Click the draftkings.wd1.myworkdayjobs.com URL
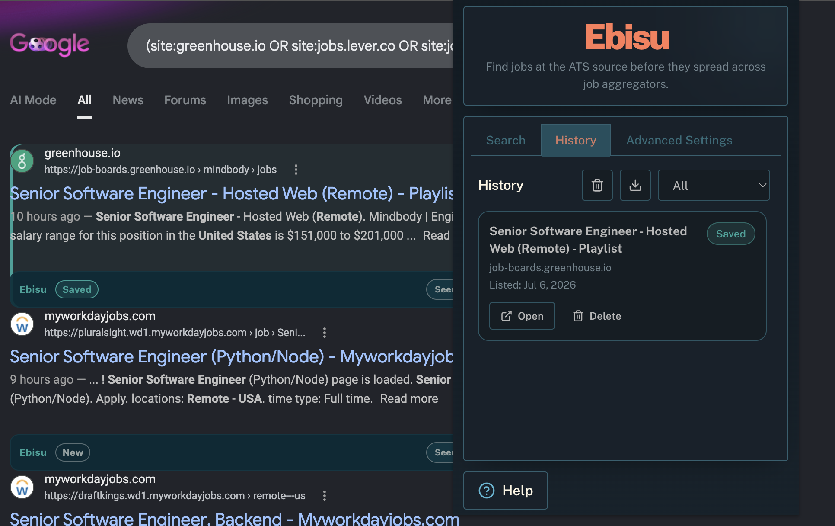The height and width of the screenshot is (526, 835). (175, 496)
